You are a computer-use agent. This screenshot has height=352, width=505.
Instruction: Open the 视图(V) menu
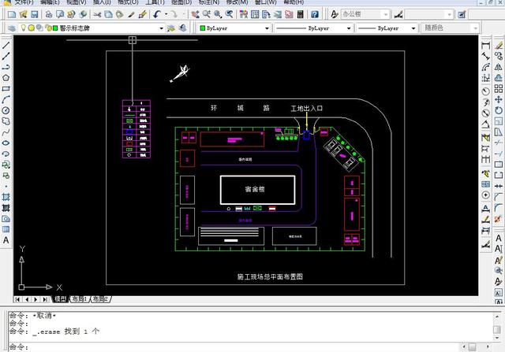click(x=77, y=2)
